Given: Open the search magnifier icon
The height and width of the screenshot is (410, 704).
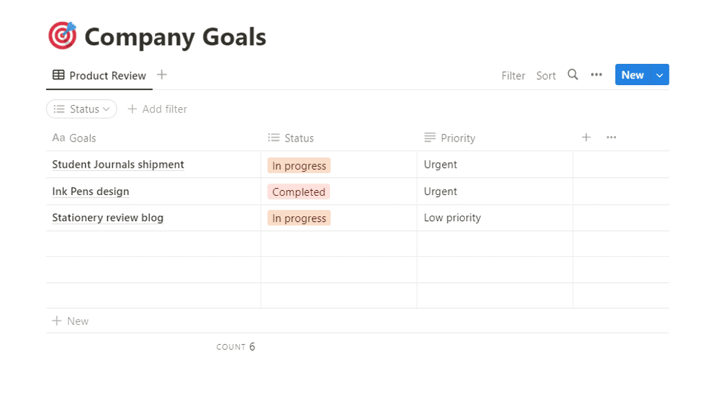Looking at the screenshot, I should coord(573,75).
